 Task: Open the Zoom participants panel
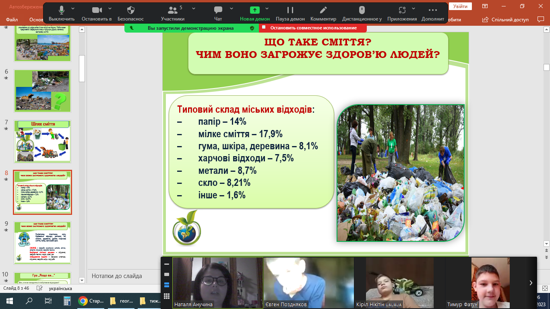pyautogui.click(x=173, y=13)
